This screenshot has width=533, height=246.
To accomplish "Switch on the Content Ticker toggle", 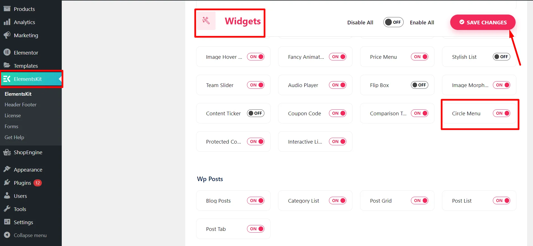I will point(255,113).
